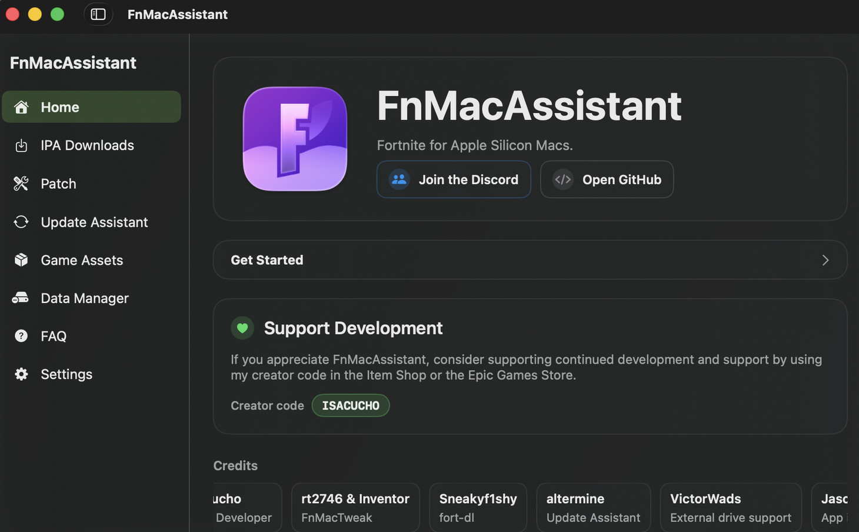Image resolution: width=859 pixels, height=532 pixels.
Task: Open the IPA Downloads section label
Action: coord(87,145)
